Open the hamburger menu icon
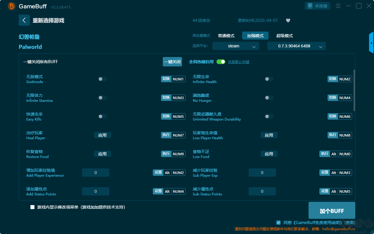This screenshot has width=374, height=234. pos(338,6)
